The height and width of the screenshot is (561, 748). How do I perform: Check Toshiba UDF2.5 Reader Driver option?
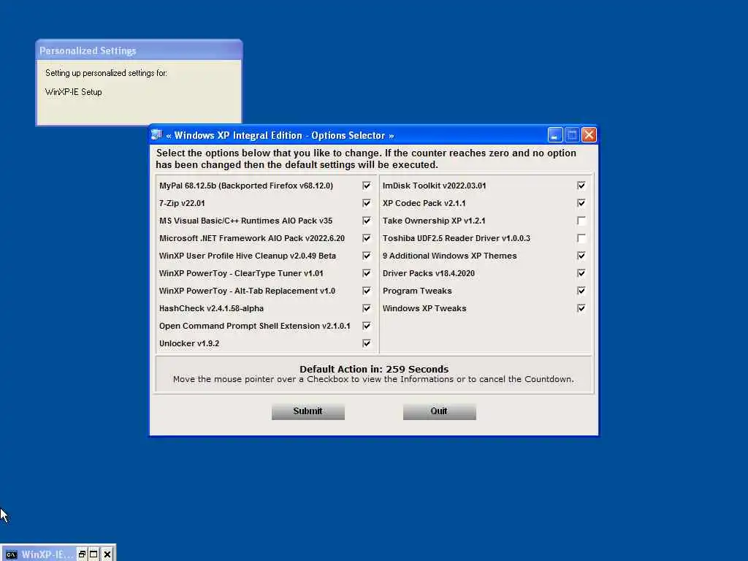581,238
